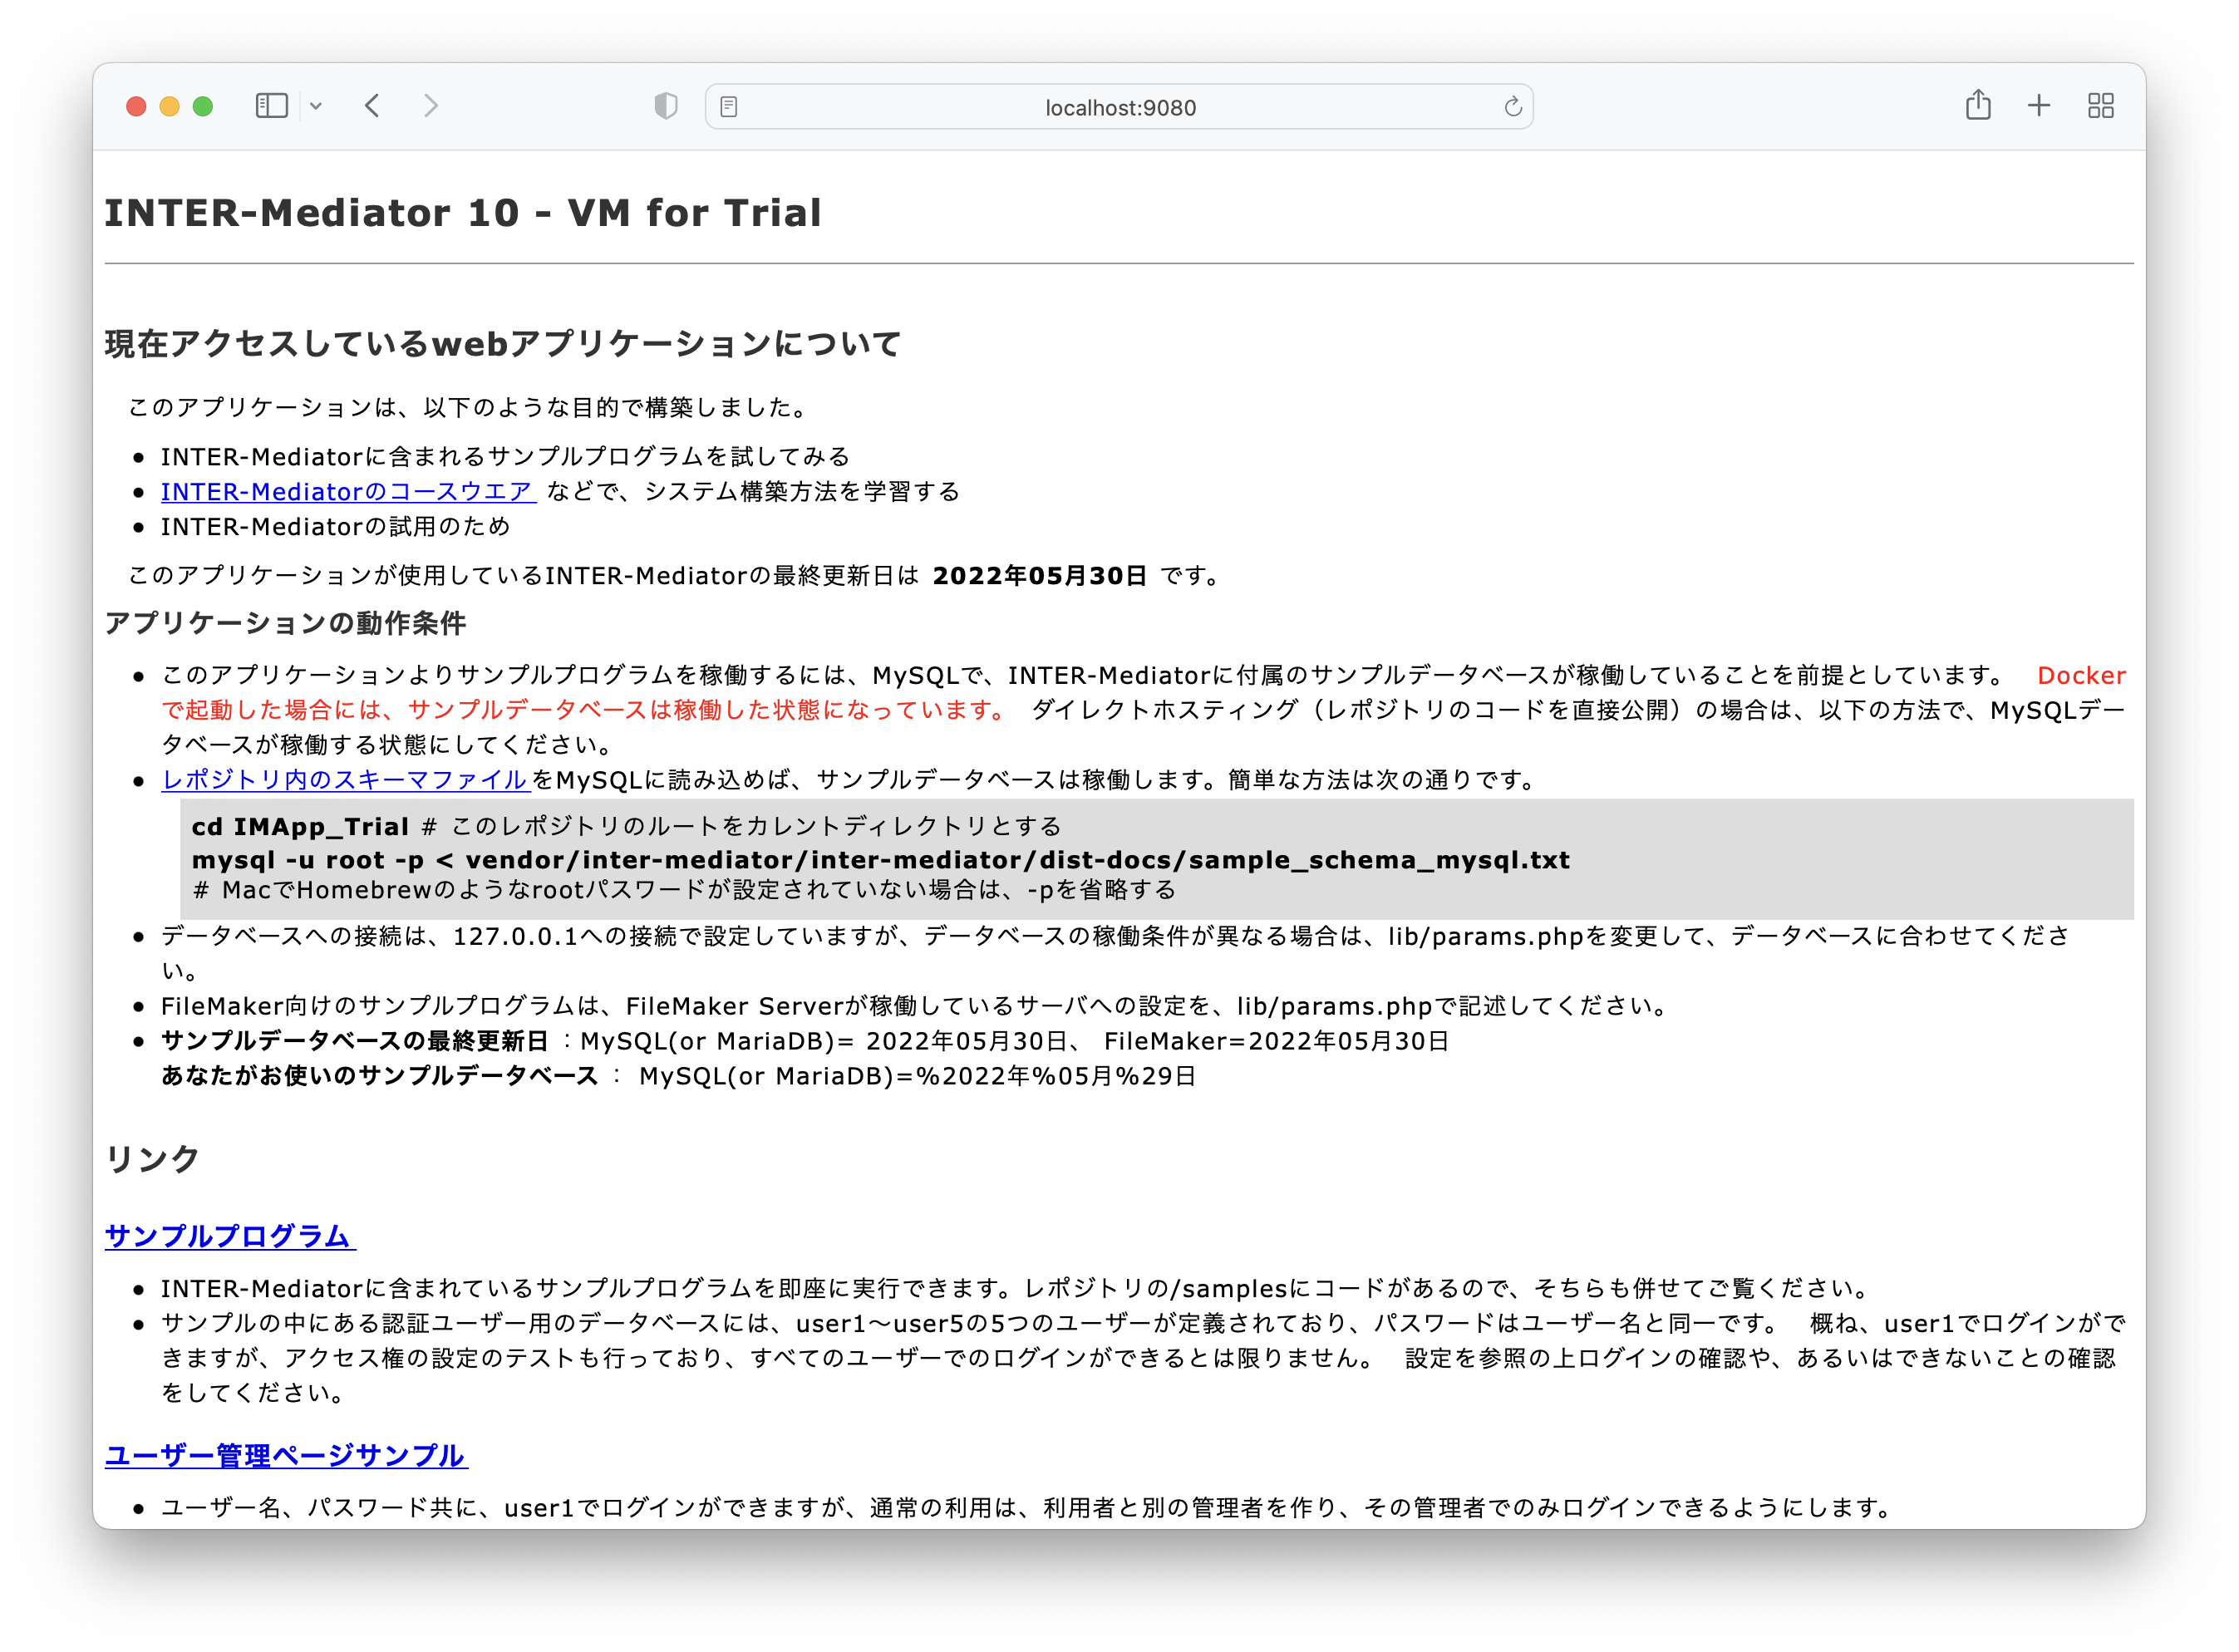Go forward with the forward arrow
The height and width of the screenshot is (1652, 2239).
pyautogui.click(x=431, y=106)
